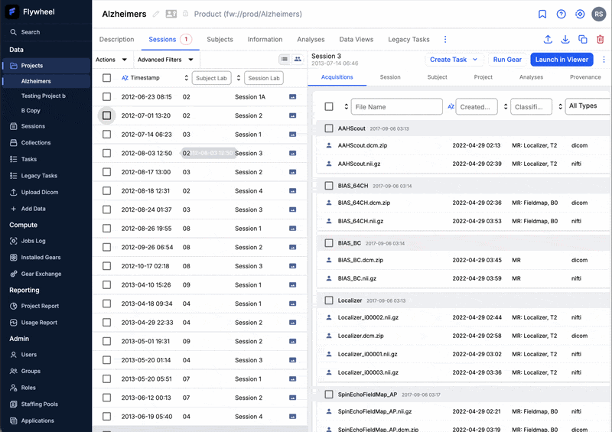612x432 pixels.
Task: Click viewer icon for Session 1A row
Action: [x=293, y=97]
